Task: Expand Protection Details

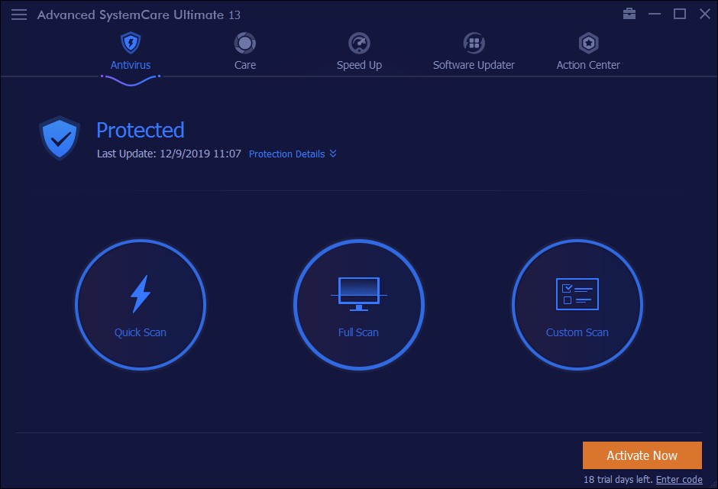Action: point(286,154)
